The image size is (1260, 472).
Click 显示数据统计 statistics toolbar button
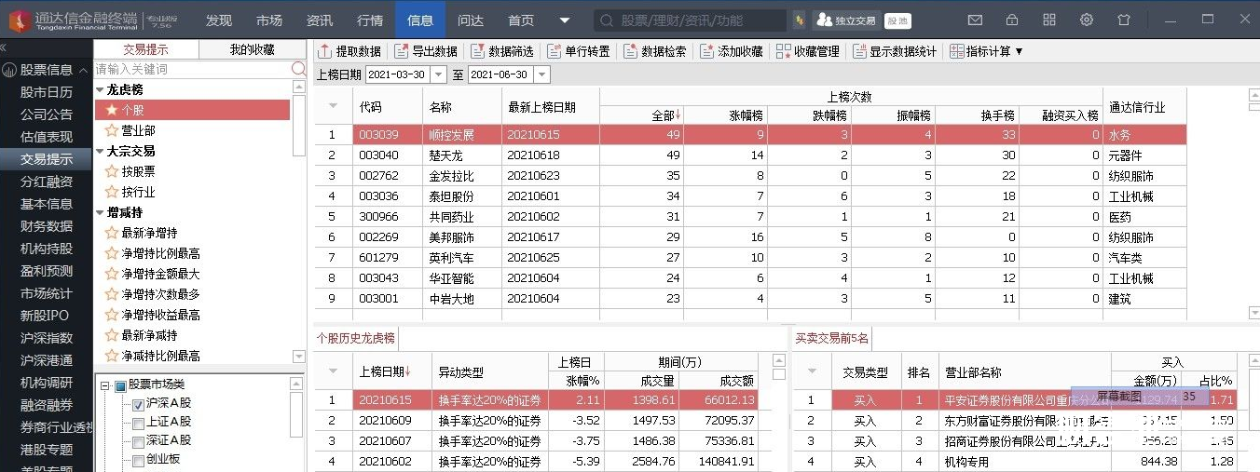tap(894, 51)
